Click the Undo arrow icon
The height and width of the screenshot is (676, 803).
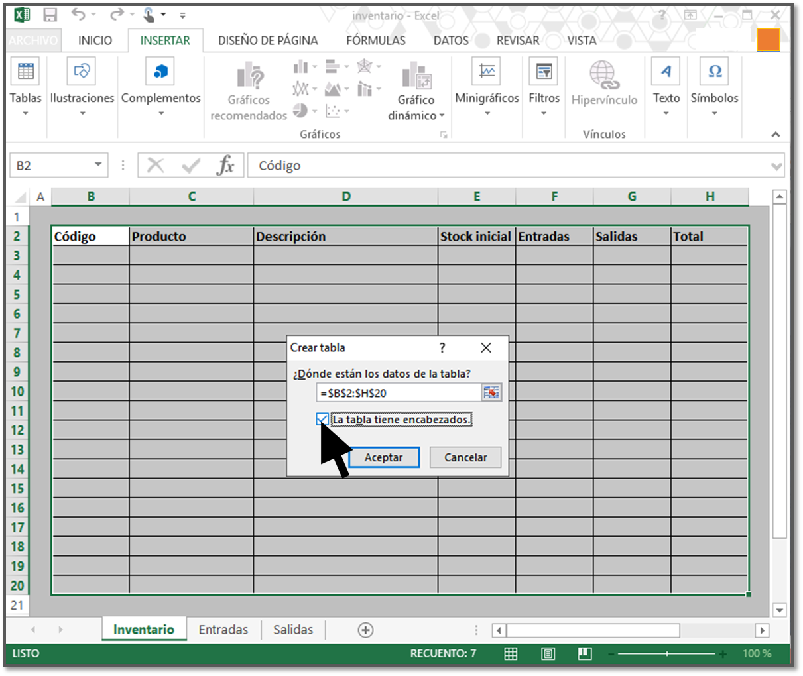coord(78,15)
